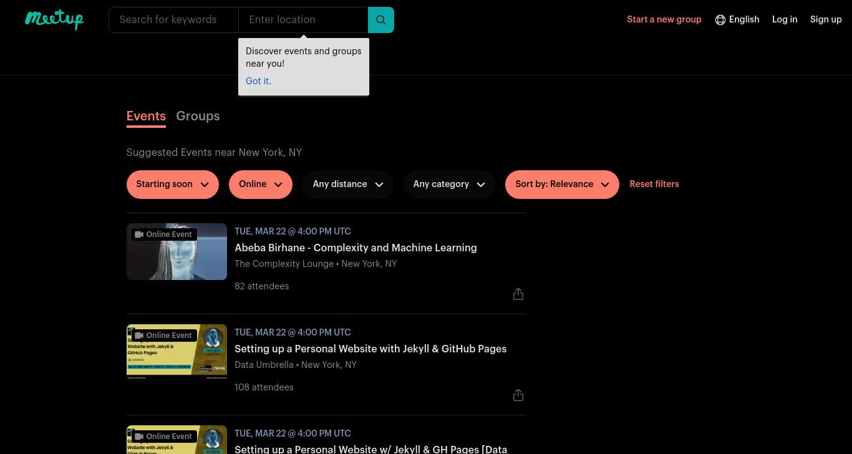Switch to the Events tab
Viewport: 852px width, 454px height.
click(x=146, y=117)
